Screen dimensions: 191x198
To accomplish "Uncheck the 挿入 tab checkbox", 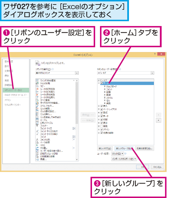I will coord(102,106).
